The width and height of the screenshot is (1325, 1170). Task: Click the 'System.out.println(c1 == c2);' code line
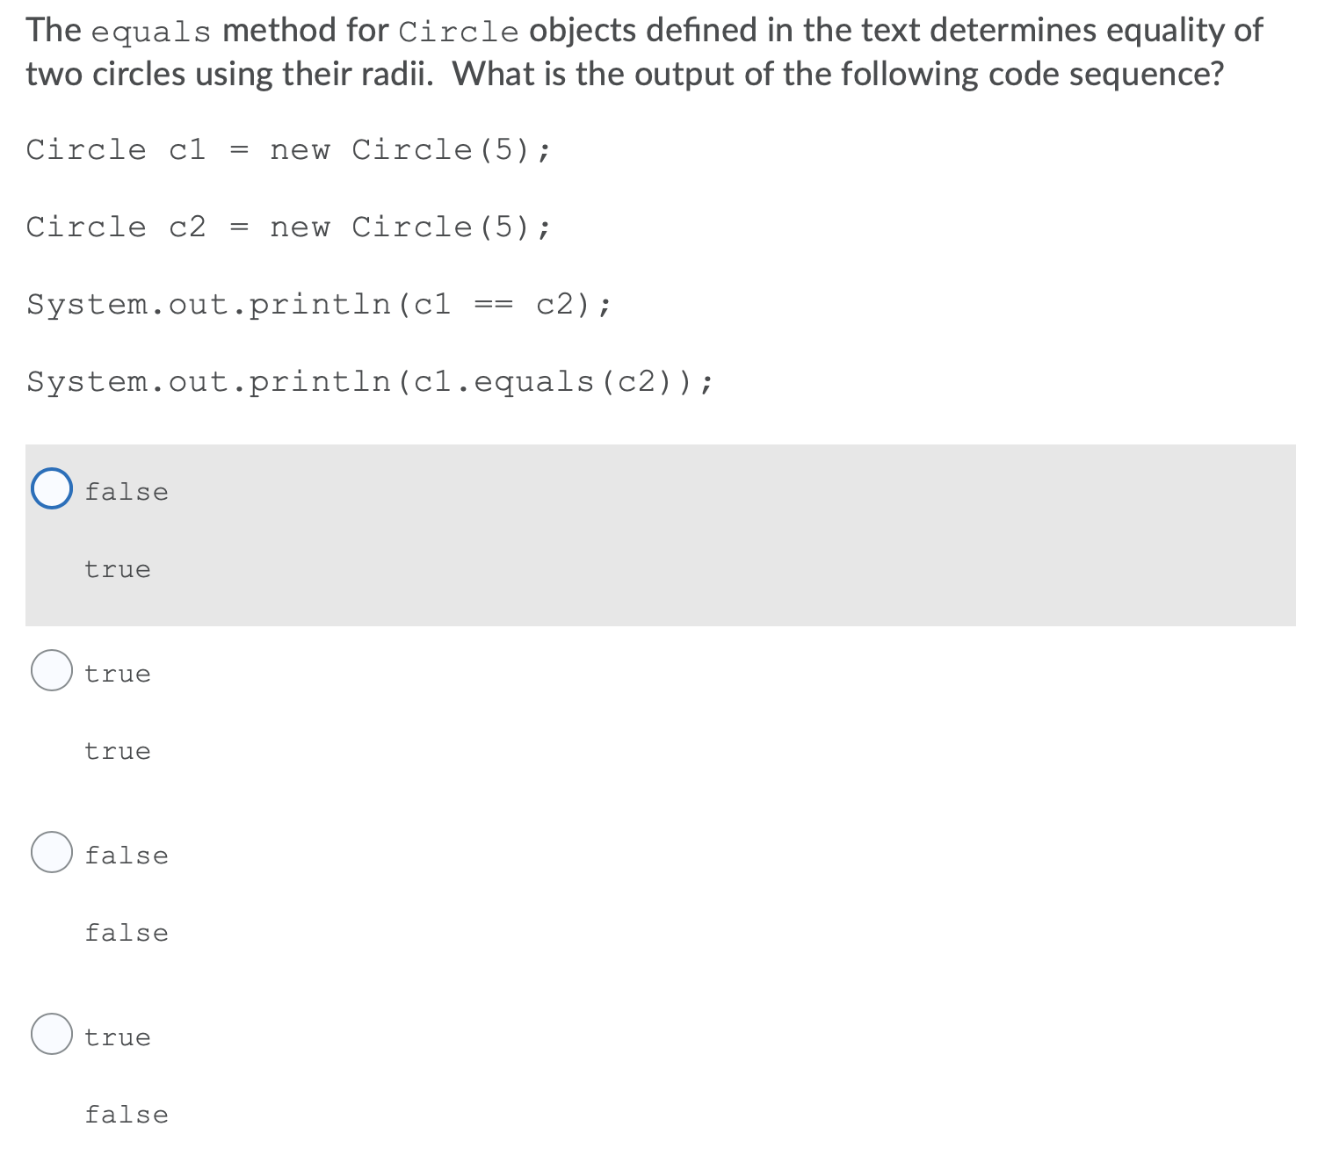pos(317,304)
